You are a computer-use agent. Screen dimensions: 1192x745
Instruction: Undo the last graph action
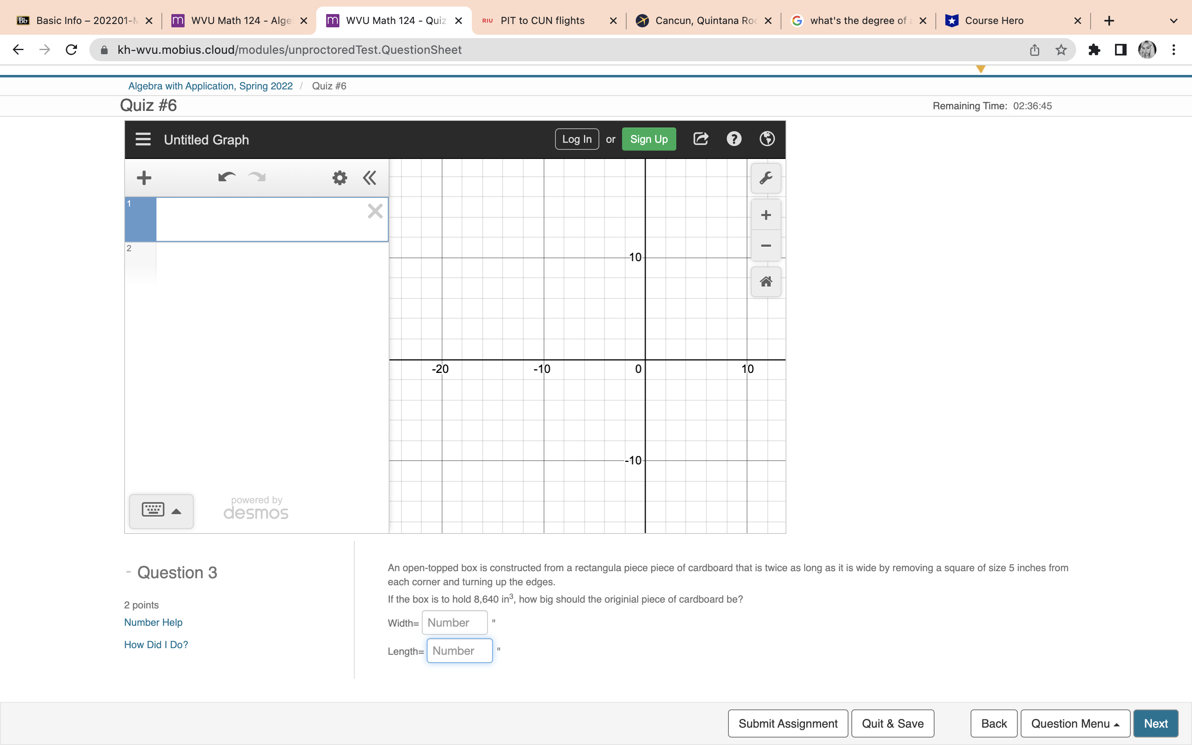226,177
